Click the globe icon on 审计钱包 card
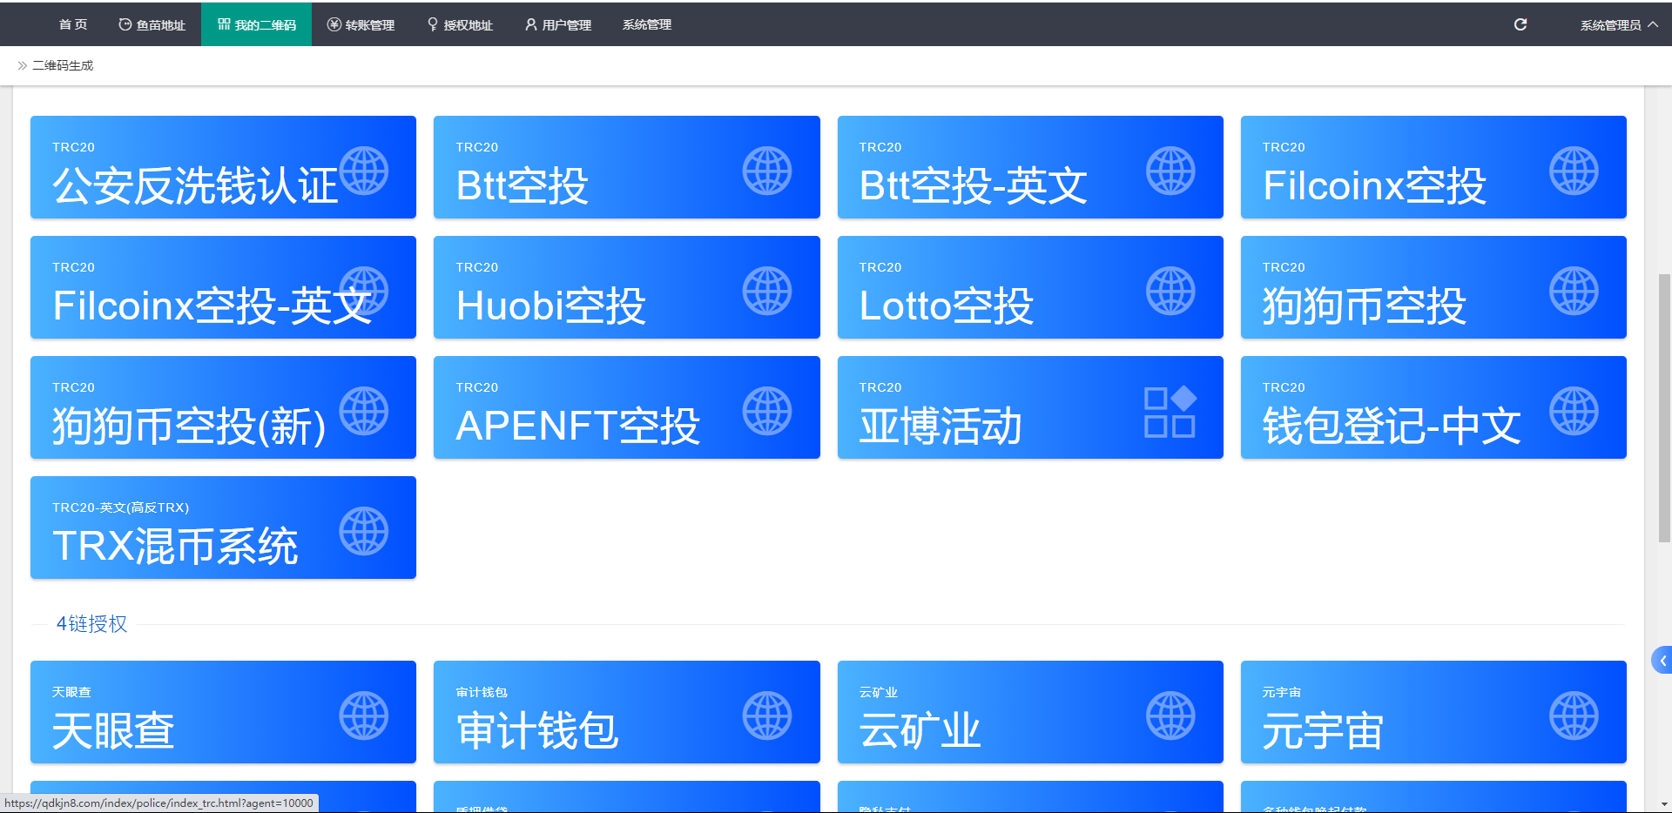 click(766, 716)
